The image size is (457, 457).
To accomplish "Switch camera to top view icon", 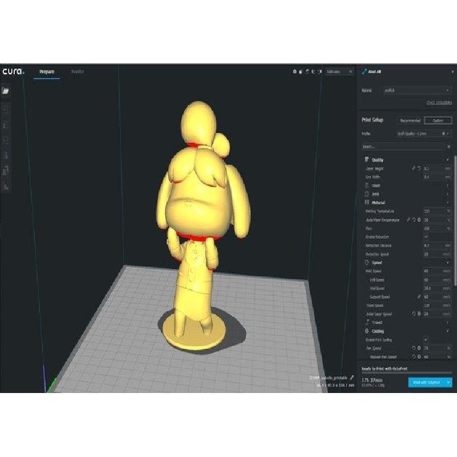I will [x=307, y=72].
